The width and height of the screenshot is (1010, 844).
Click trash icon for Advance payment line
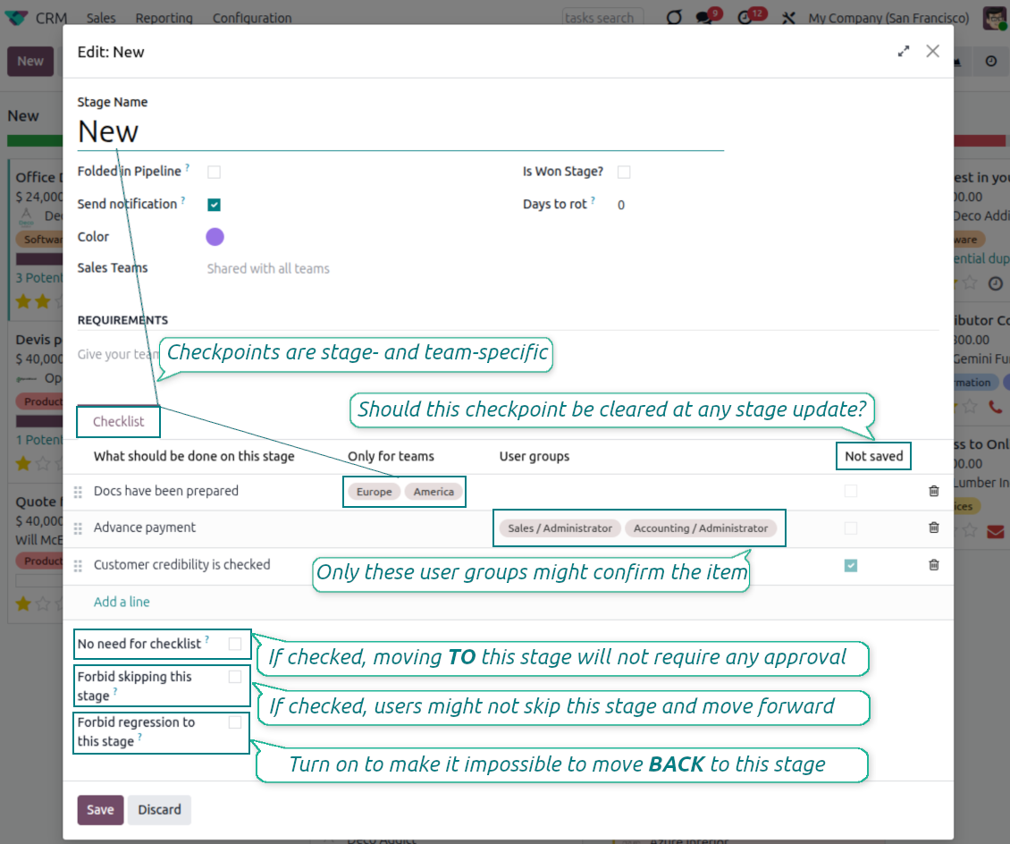[x=933, y=527]
